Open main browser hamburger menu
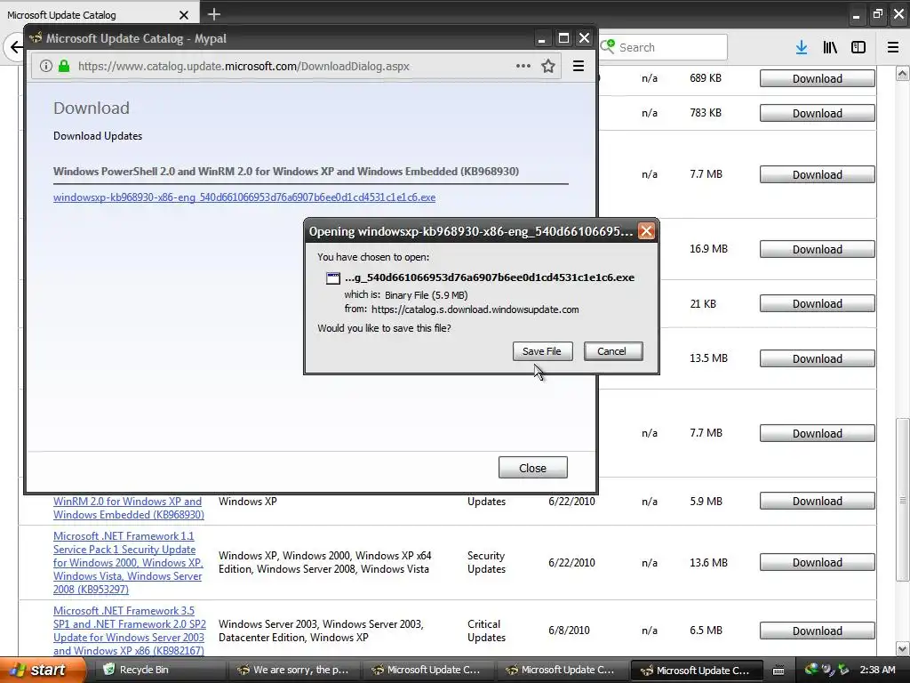The width and height of the screenshot is (910, 683). click(892, 48)
